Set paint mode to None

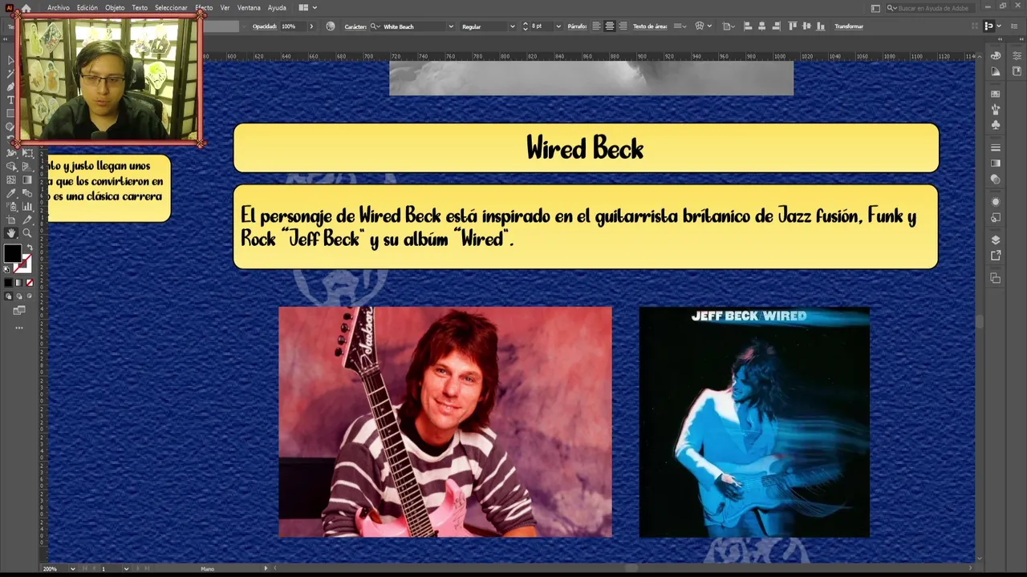(30, 282)
